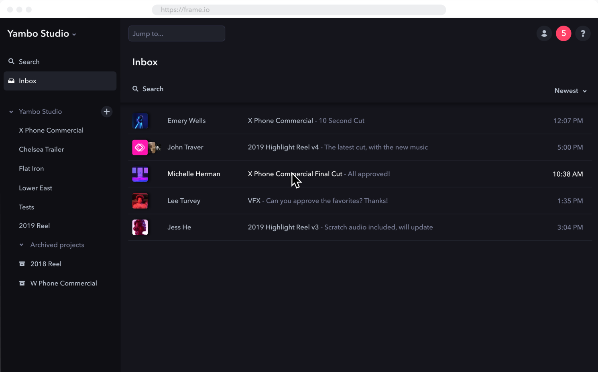Open Emery Wells message thumbnail

coord(140,121)
